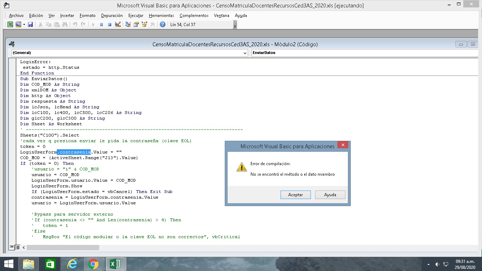Open the Properties Window icon

coord(136,24)
